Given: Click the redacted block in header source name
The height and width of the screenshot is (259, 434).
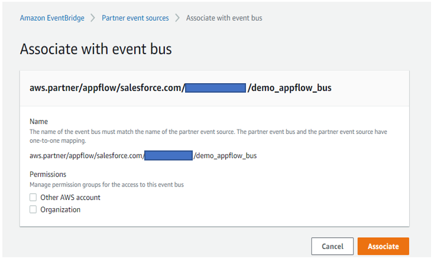Looking at the screenshot, I should point(215,88).
